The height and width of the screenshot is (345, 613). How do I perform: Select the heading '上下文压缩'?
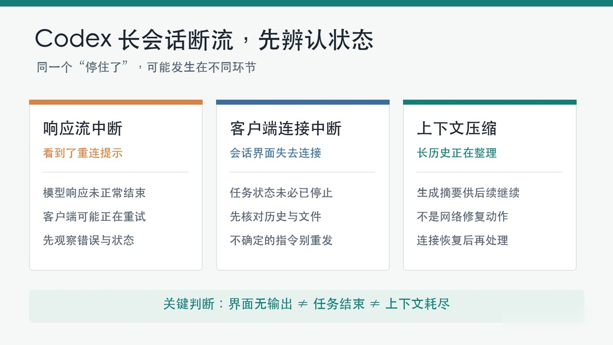(457, 128)
